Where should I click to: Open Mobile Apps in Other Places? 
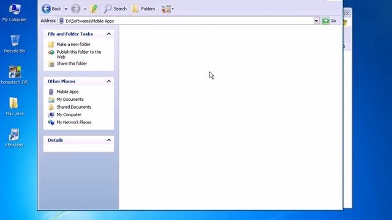click(67, 92)
